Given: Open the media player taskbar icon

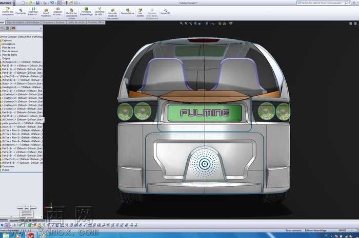Looking at the screenshot, I should pos(18,236).
